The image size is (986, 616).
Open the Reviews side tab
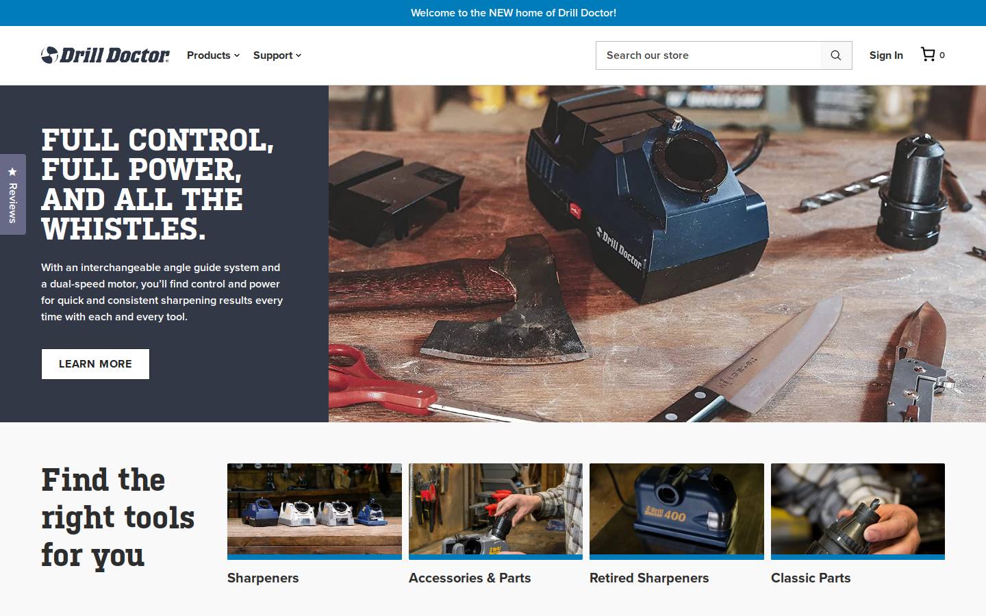point(12,194)
